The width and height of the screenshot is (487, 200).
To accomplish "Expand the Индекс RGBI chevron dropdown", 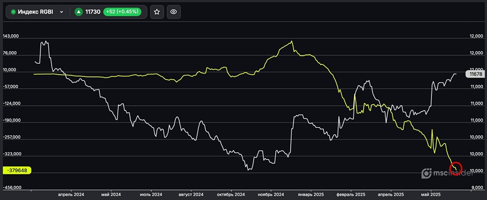I will click(x=61, y=12).
